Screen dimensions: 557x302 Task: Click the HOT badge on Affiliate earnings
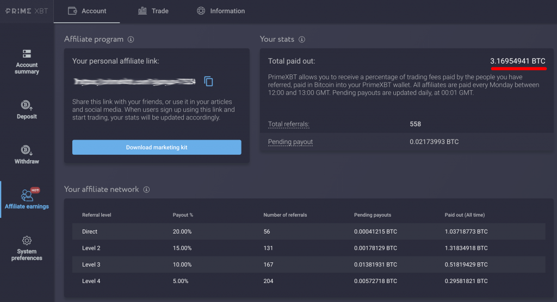tap(35, 190)
